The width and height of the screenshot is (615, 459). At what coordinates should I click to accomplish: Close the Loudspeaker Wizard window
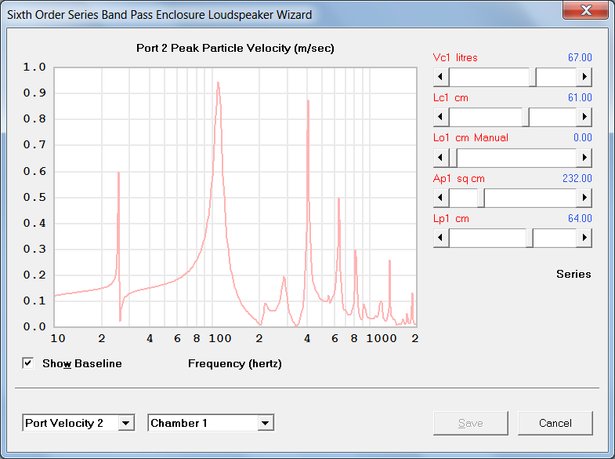click(x=586, y=10)
